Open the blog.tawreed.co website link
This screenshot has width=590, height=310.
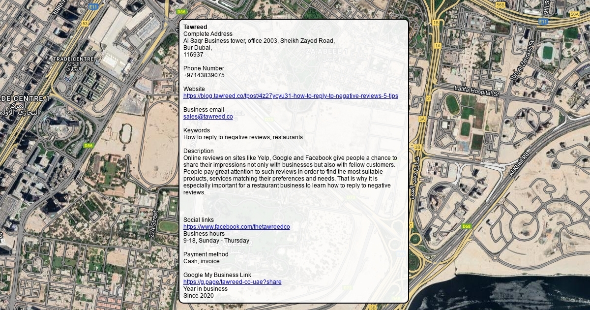291,96
